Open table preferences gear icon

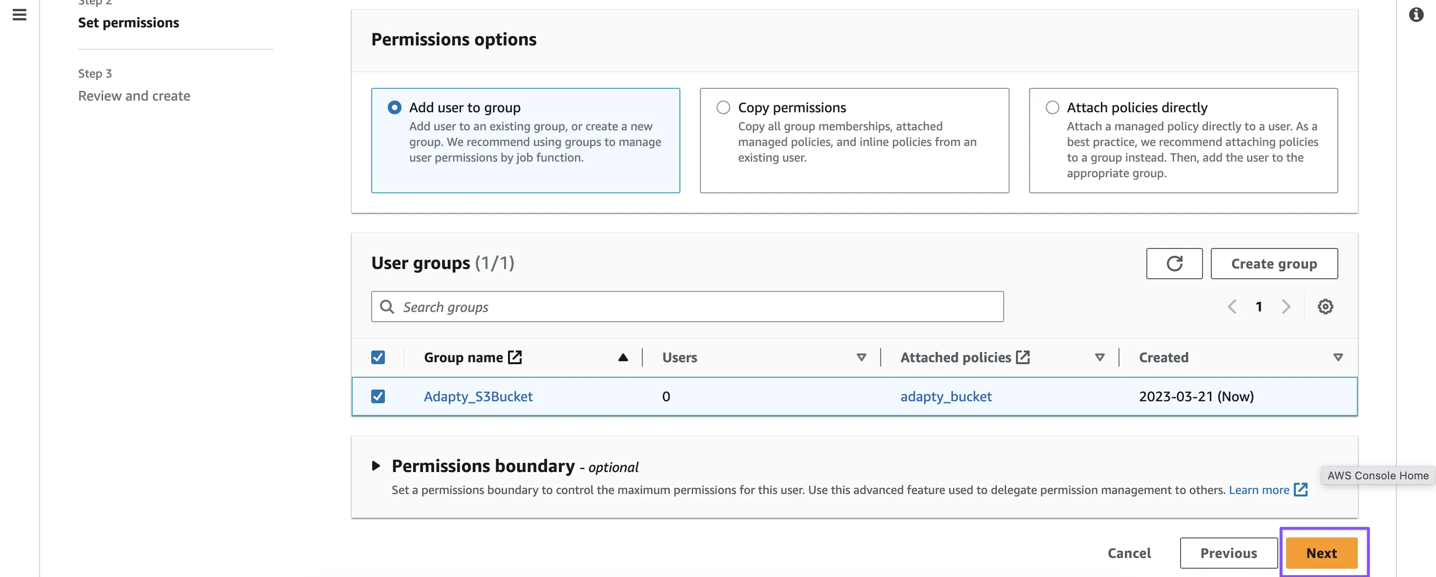pyautogui.click(x=1325, y=307)
